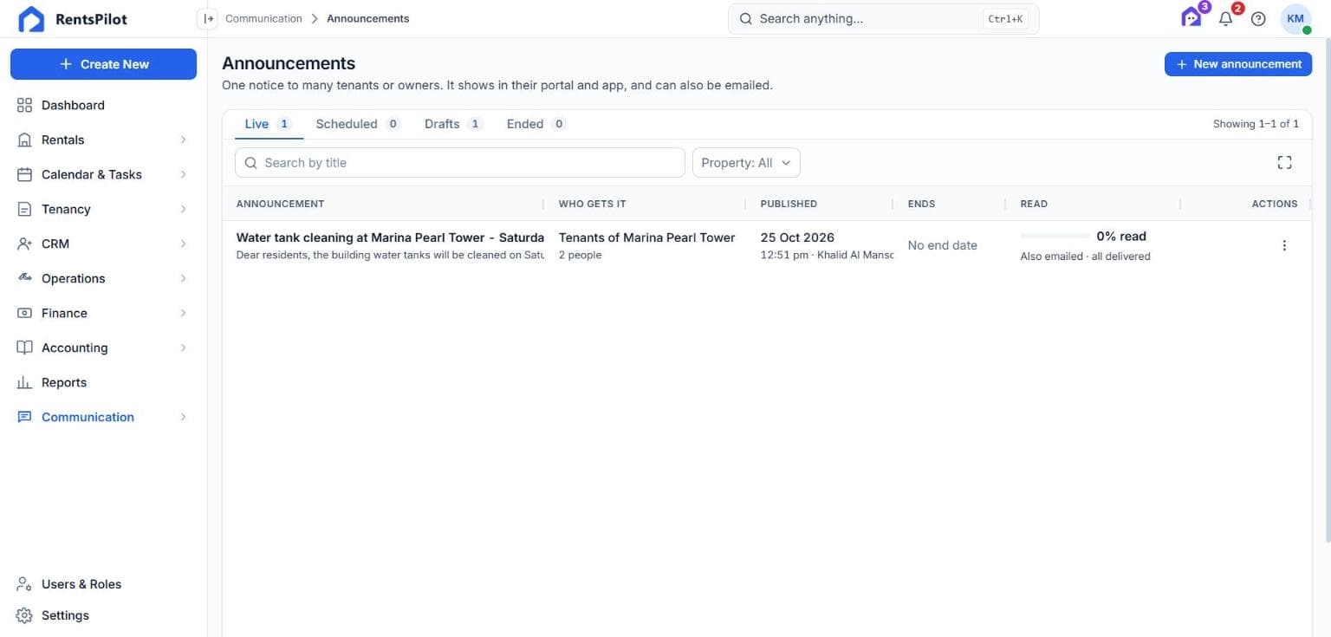Sort by the Published column header
Viewport: 1331px width, 637px height.
click(789, 204)
